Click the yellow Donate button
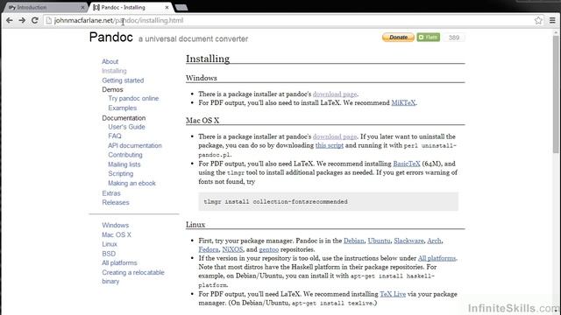 [x=398, y=37]
